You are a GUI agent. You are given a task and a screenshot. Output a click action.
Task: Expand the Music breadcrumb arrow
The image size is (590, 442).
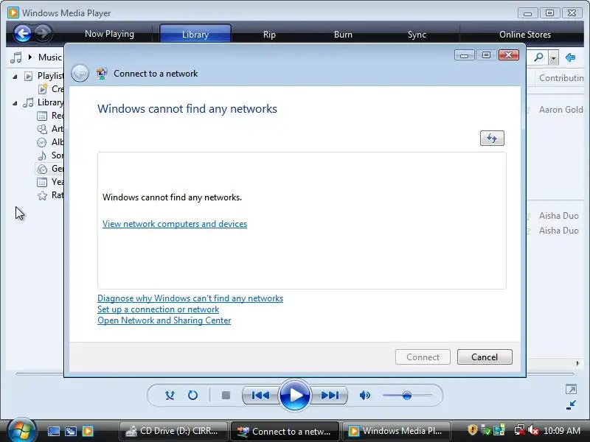click(30, 57)
